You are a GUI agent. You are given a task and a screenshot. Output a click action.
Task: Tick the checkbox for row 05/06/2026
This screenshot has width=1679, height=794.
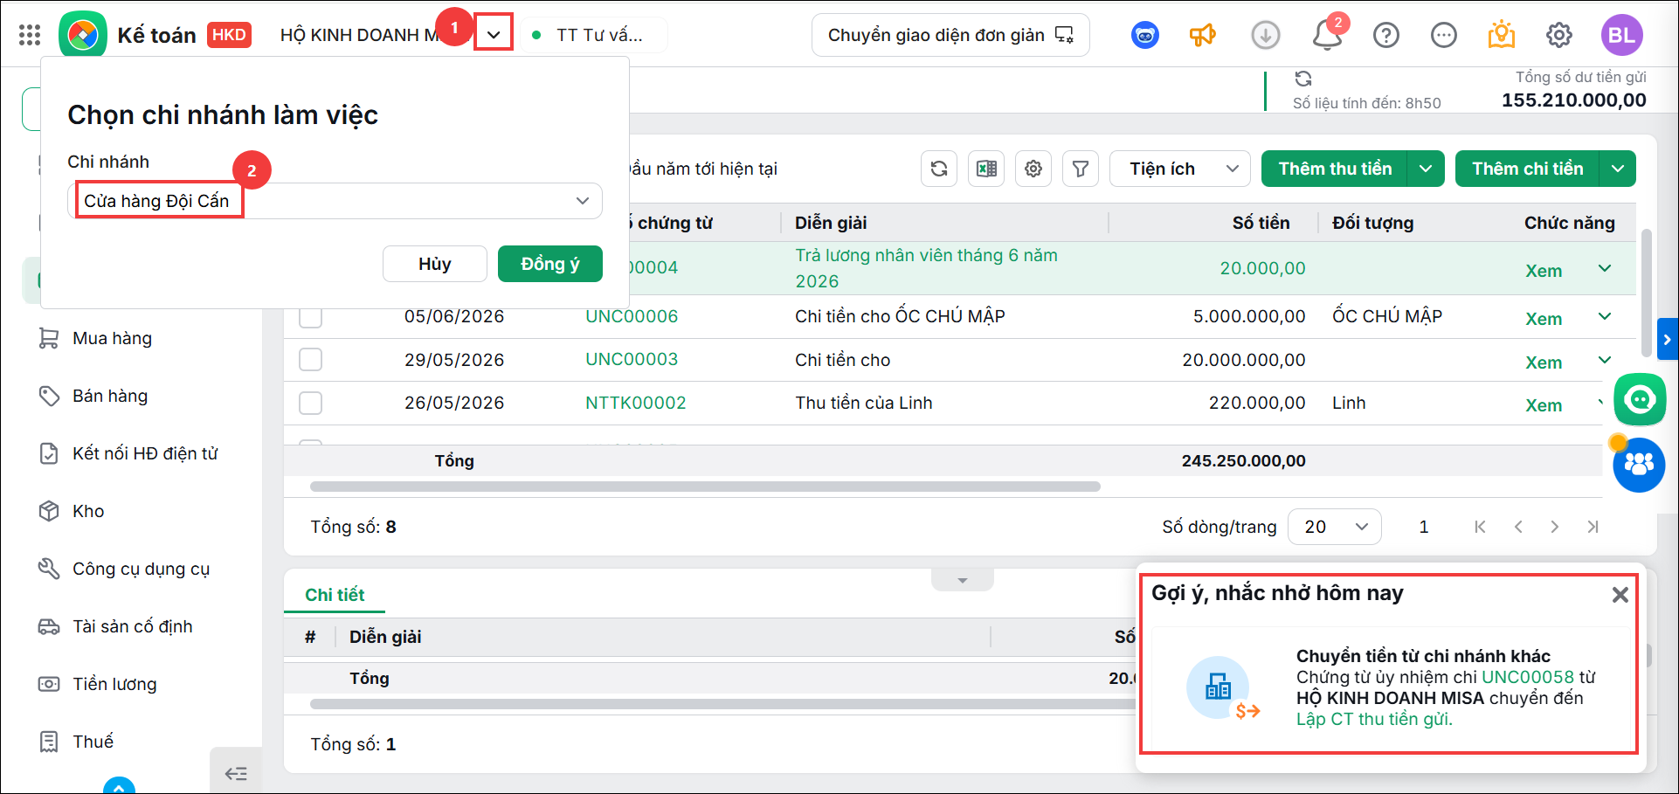coord(310,316)
